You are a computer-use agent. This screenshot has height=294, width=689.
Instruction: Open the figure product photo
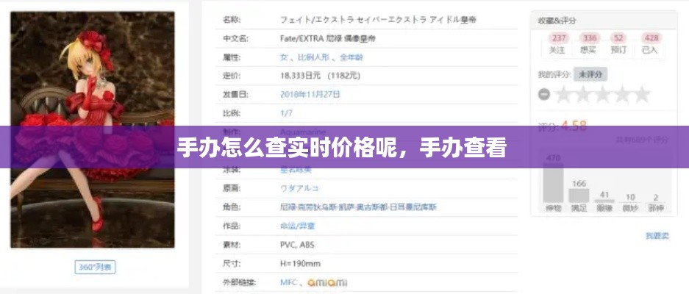[93, 129]
